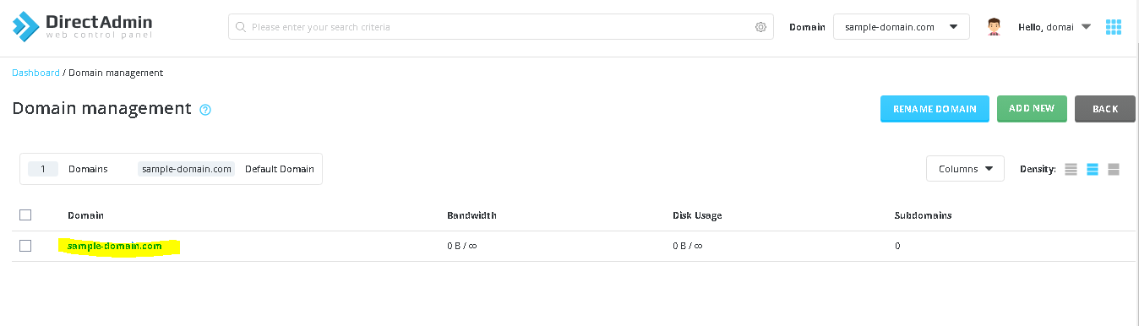Click the user avatar icon
The height and width of the screenshot is (326, 1139).
coord(995,27)
